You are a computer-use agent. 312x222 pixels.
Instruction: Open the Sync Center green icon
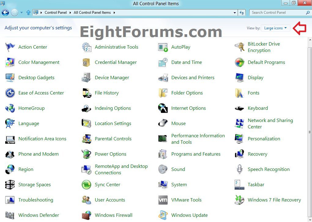pos(87,185)
